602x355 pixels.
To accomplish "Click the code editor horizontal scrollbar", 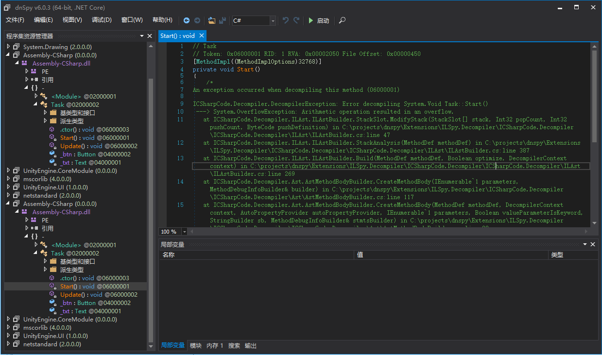I will click(x=389, y=232).
